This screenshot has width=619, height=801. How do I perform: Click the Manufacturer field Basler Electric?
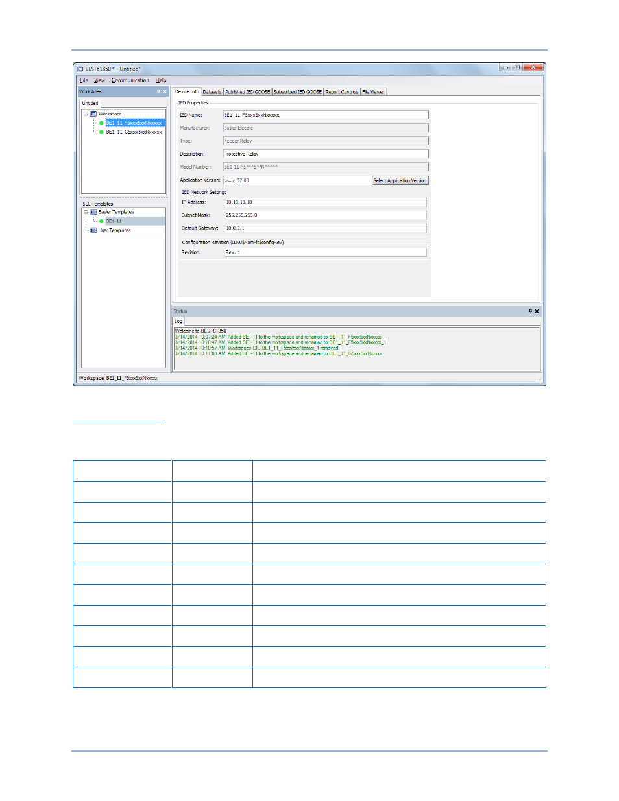click(x=326, y=128)
